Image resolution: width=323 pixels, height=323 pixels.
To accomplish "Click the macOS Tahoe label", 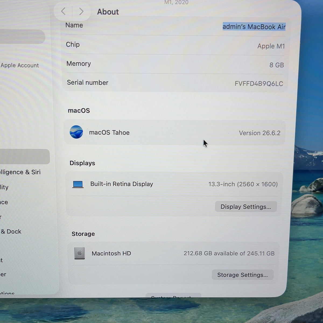I will click(109, 132).
